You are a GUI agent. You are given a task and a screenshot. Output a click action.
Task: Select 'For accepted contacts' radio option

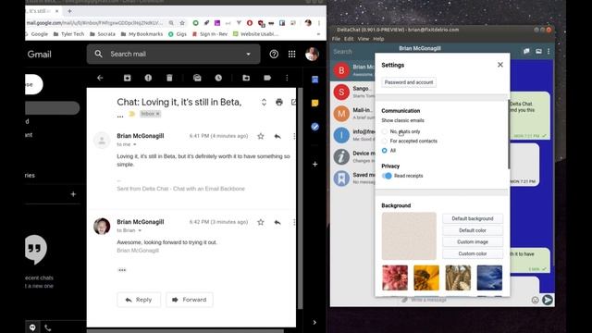385,142
